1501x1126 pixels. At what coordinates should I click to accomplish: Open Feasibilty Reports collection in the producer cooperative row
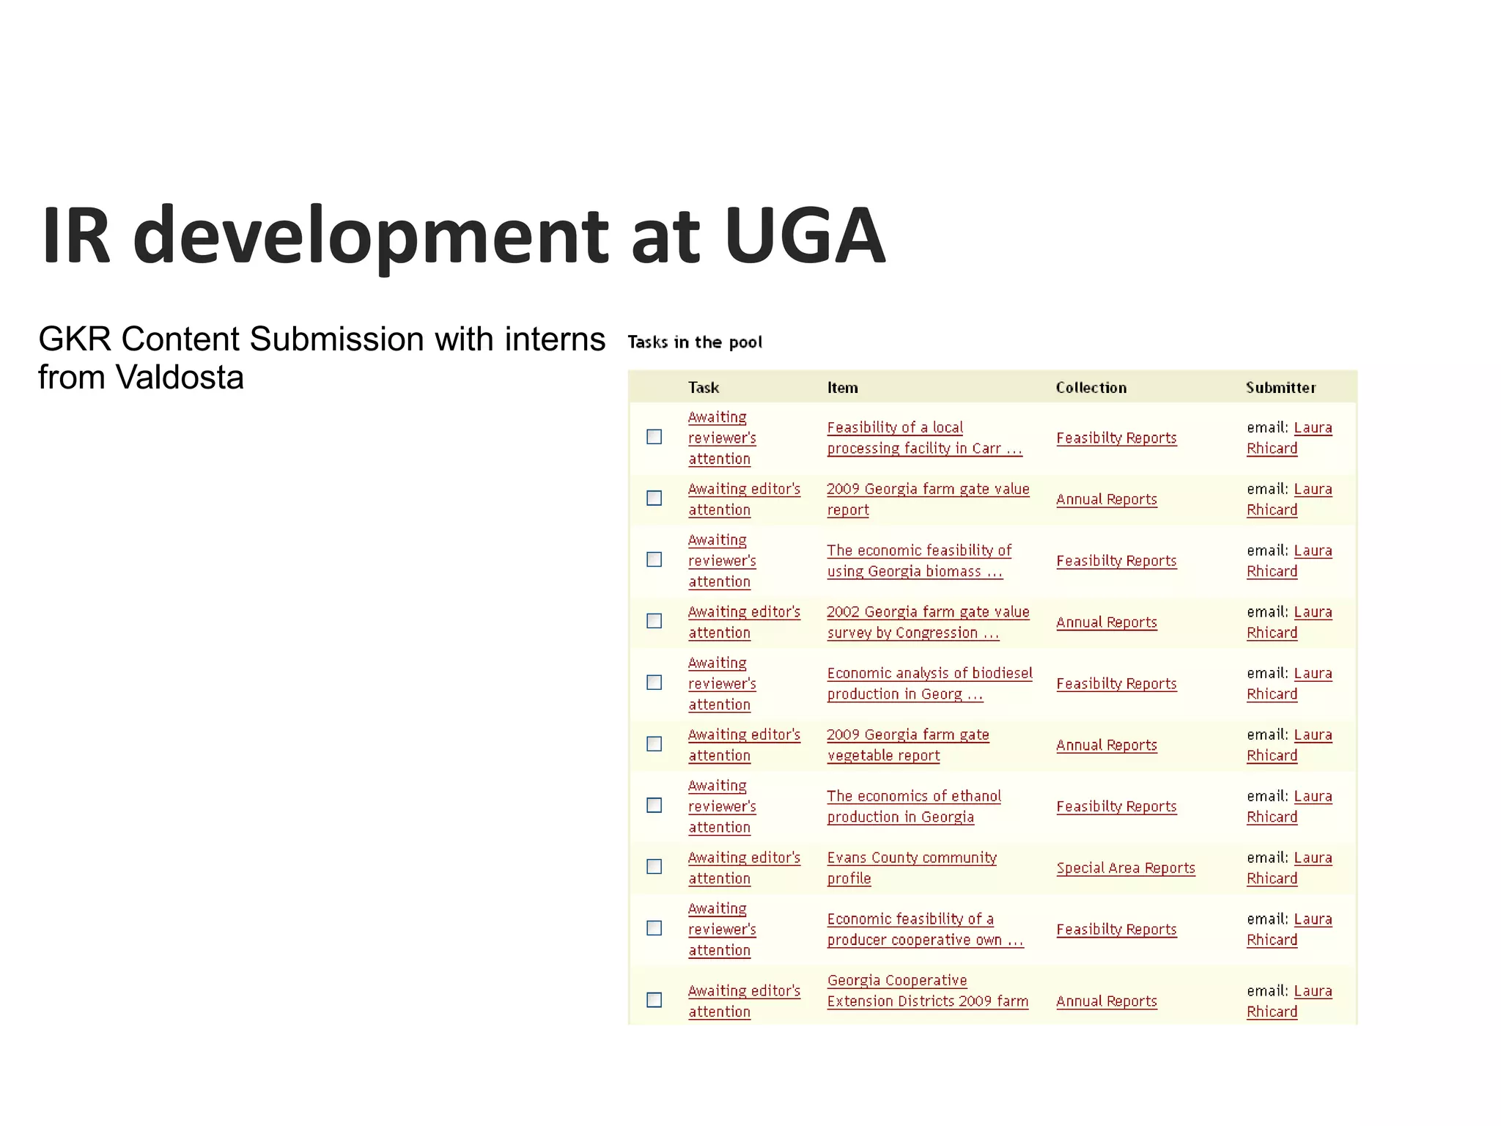pyautogui.click(x=1116, y=930)
